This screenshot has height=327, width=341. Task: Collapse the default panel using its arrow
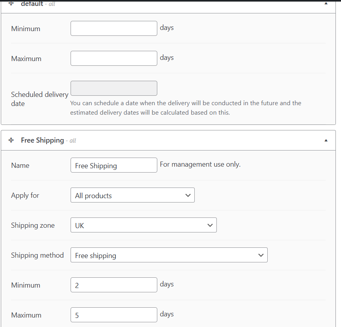[326, 4]
